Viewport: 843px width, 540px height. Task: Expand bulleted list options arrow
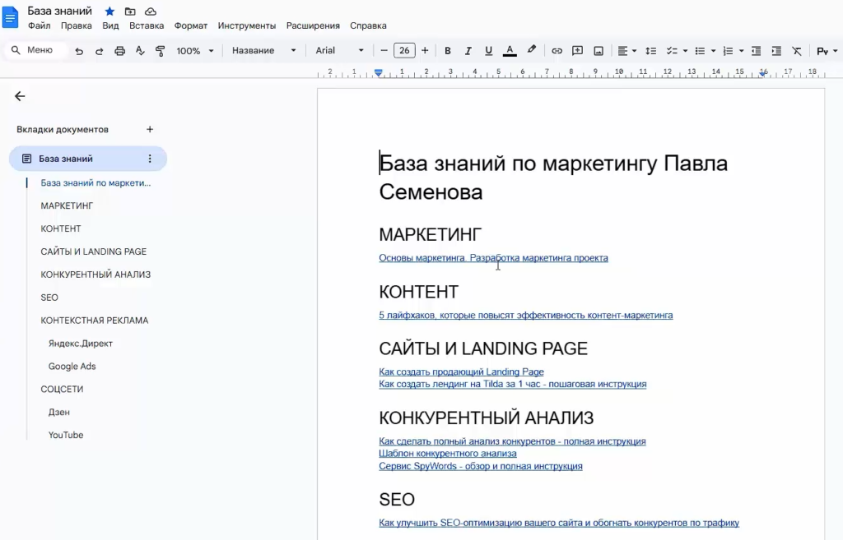pyautogui.click(x=714, y=51)
